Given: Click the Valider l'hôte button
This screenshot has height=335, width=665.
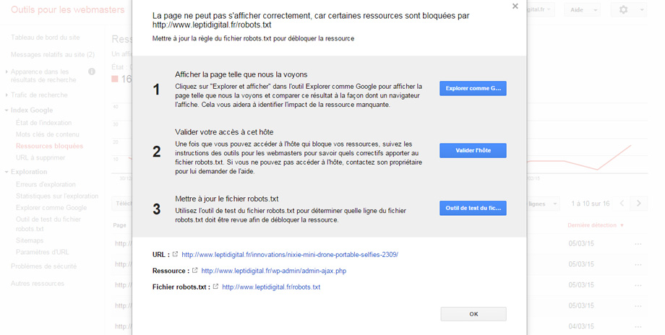Looking at the screenshot, I should pyautogui.click(x=473, y=150).
